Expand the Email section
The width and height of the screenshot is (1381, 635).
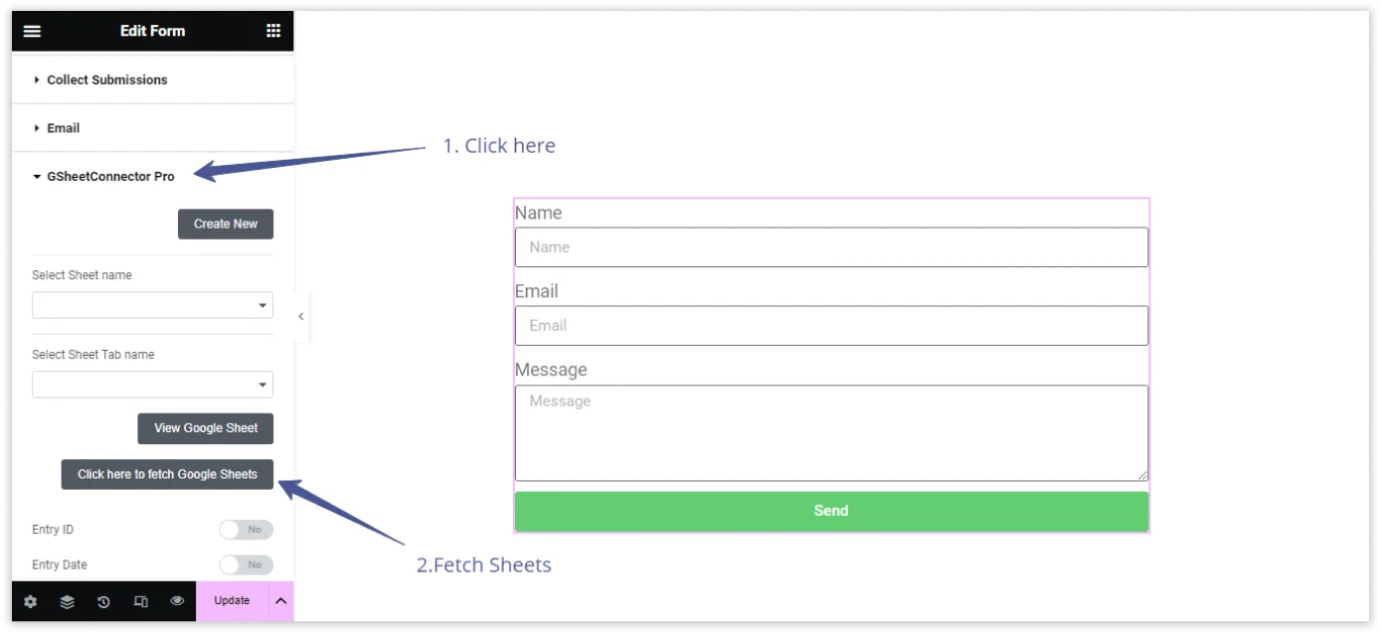[63, 128]
